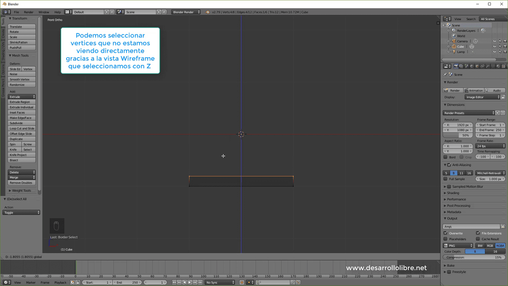Viewport: 508px width, 286px height.
Task: Open the Delete dropdown under Remove
Action: click(x=22, y=172)
